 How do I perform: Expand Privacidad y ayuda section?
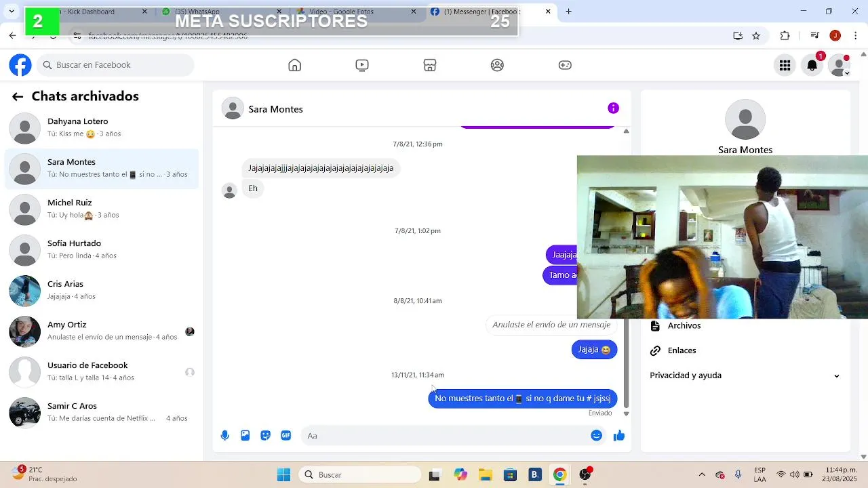(745, 375)
